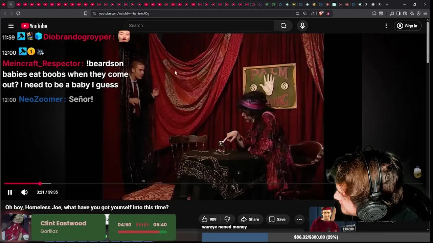Click the Clint Eastwood song title
Viewport: 433px width, 243px height.
click(x=63, y=223)
